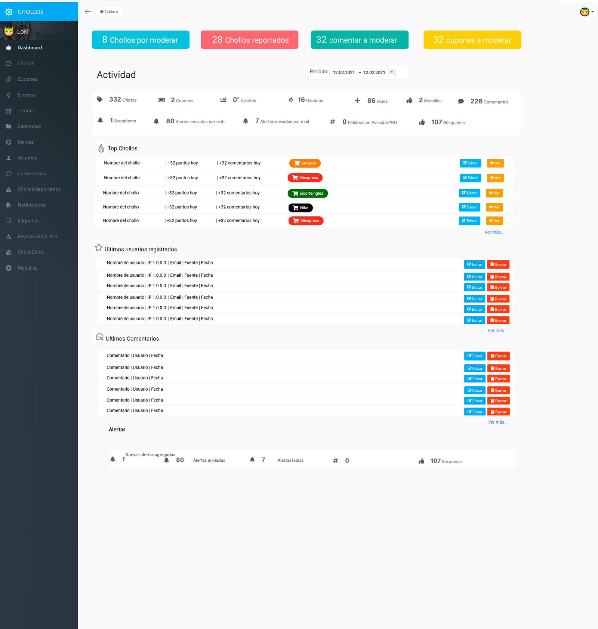598x629 pixels.
Task: Open the 8 Chollos por moderar card
Action: pos(141,40)
